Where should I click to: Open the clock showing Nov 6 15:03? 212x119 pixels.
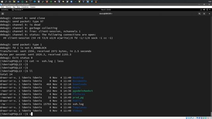click(x=106, y=10)
